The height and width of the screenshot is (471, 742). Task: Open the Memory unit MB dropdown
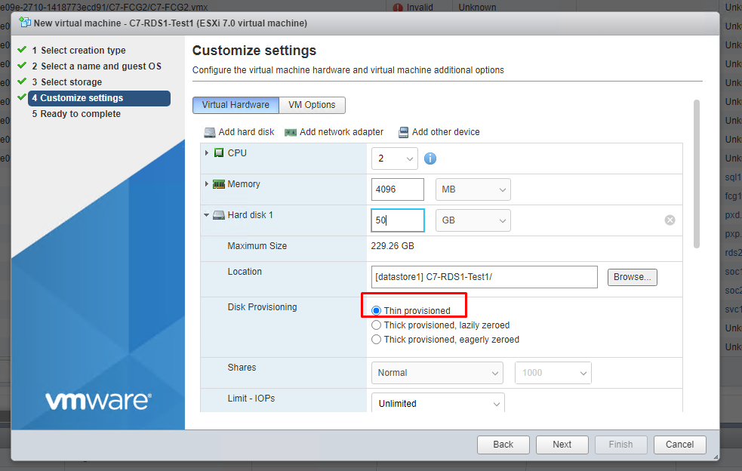pos(473,189)
